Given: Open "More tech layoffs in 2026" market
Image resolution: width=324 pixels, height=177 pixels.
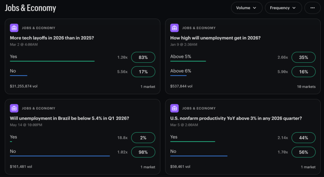Looking at the screenshot, I should coord(52,38).
